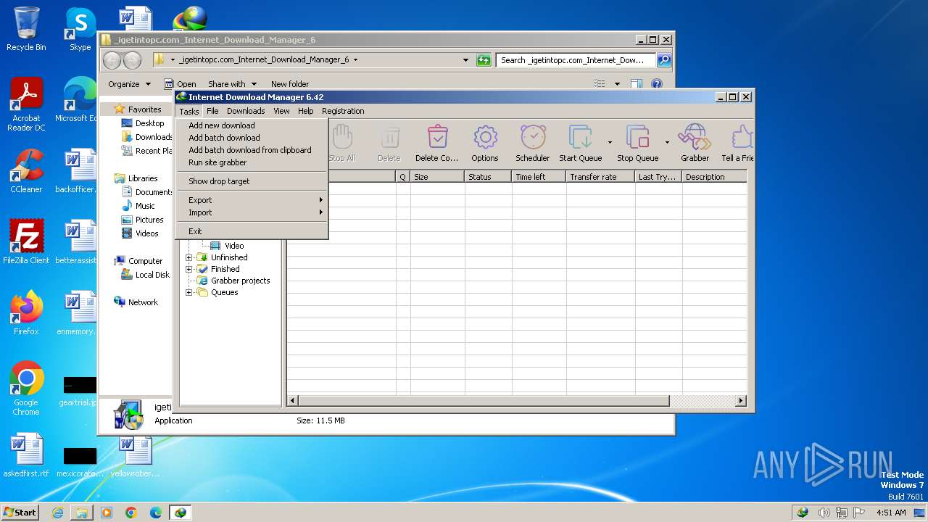Open Stop Queue dropdown arrow

(x=667, y=142)
